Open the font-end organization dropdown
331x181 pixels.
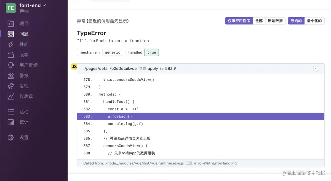tap(33, 5)
